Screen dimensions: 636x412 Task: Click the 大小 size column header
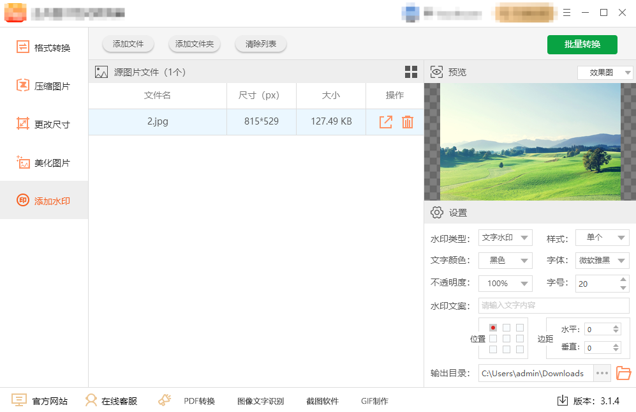point(331,95)
